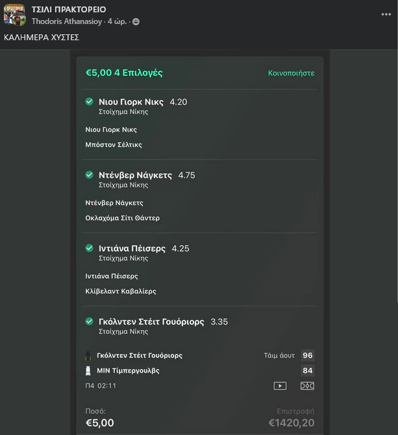Screen dimensions: 398x435
Task: Click the Τάιμ άουτ status label
Action: 279,356
